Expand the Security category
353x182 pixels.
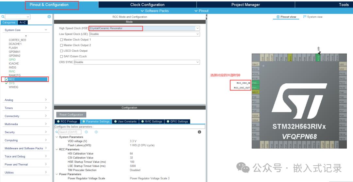click(46, 132)
